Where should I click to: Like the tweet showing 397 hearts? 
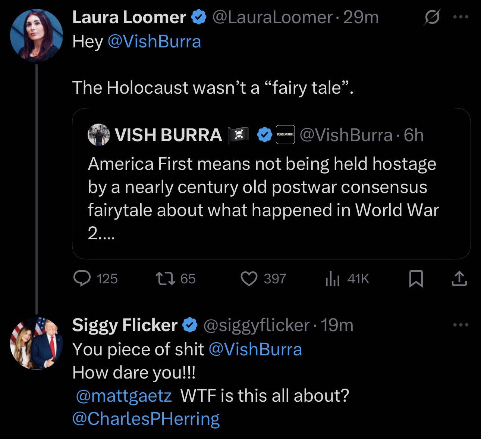click(x=249, y=278)
